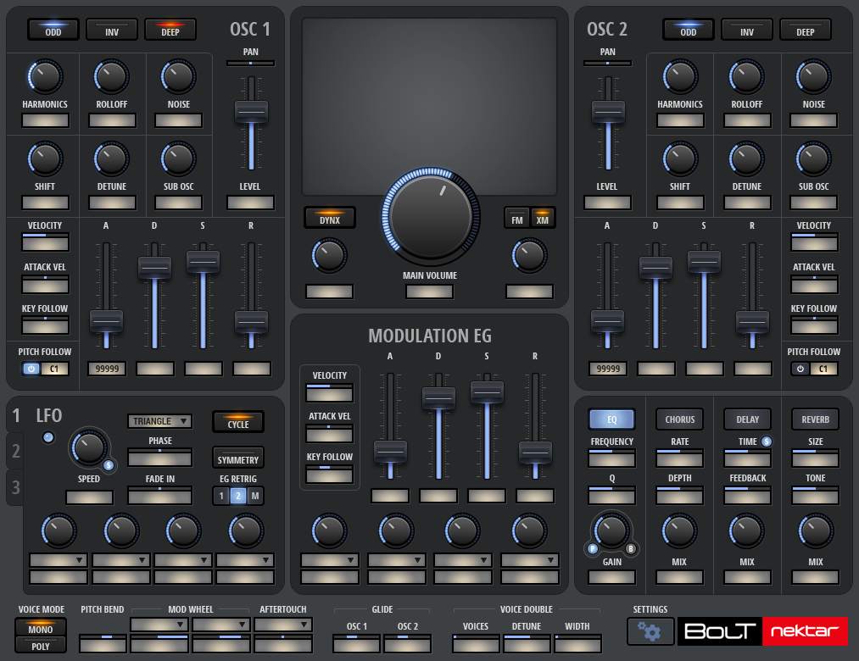The height and width of the screenshot is (661, 859).
Task: Toggle OSC 2 pitch follow power icon
Action: (x=799, y=369)
